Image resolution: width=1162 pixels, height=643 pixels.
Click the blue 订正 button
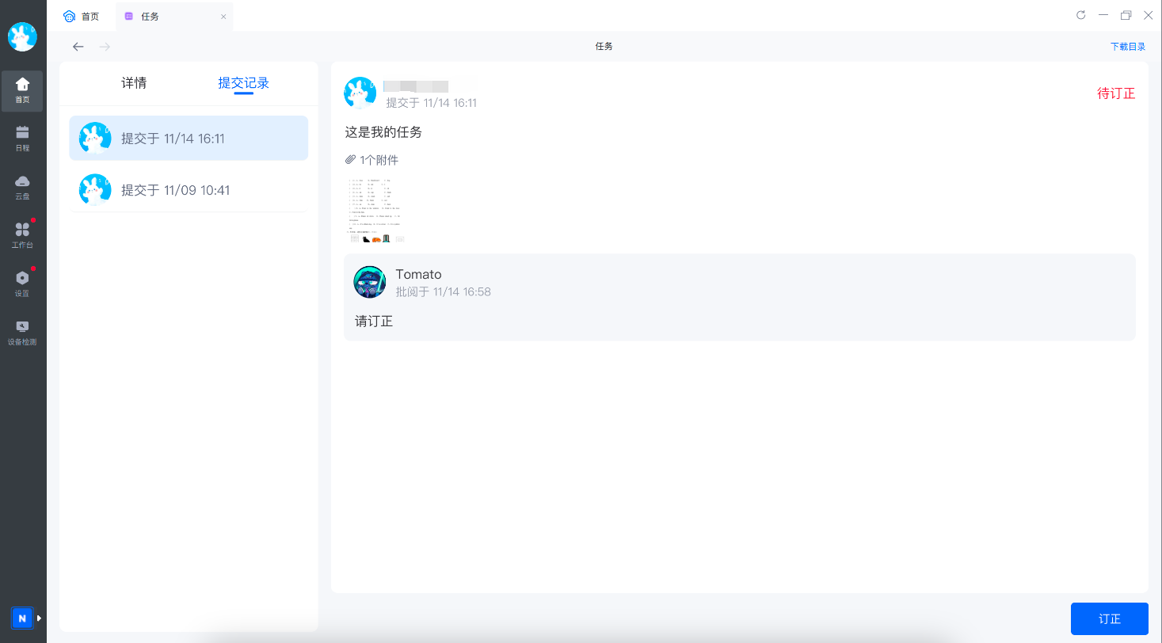[x=1110, y=618]
